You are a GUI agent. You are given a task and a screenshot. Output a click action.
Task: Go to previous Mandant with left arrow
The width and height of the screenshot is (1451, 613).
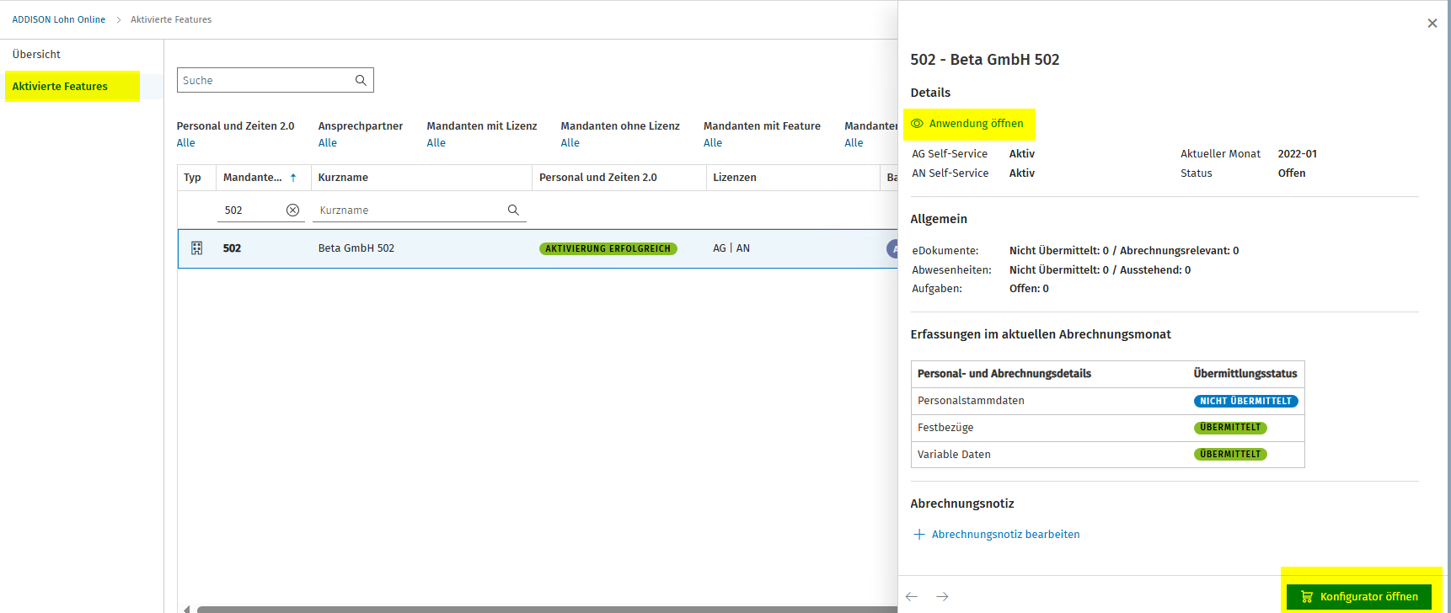912,596
